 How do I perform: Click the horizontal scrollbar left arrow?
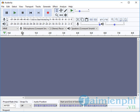tap(23, 98)
